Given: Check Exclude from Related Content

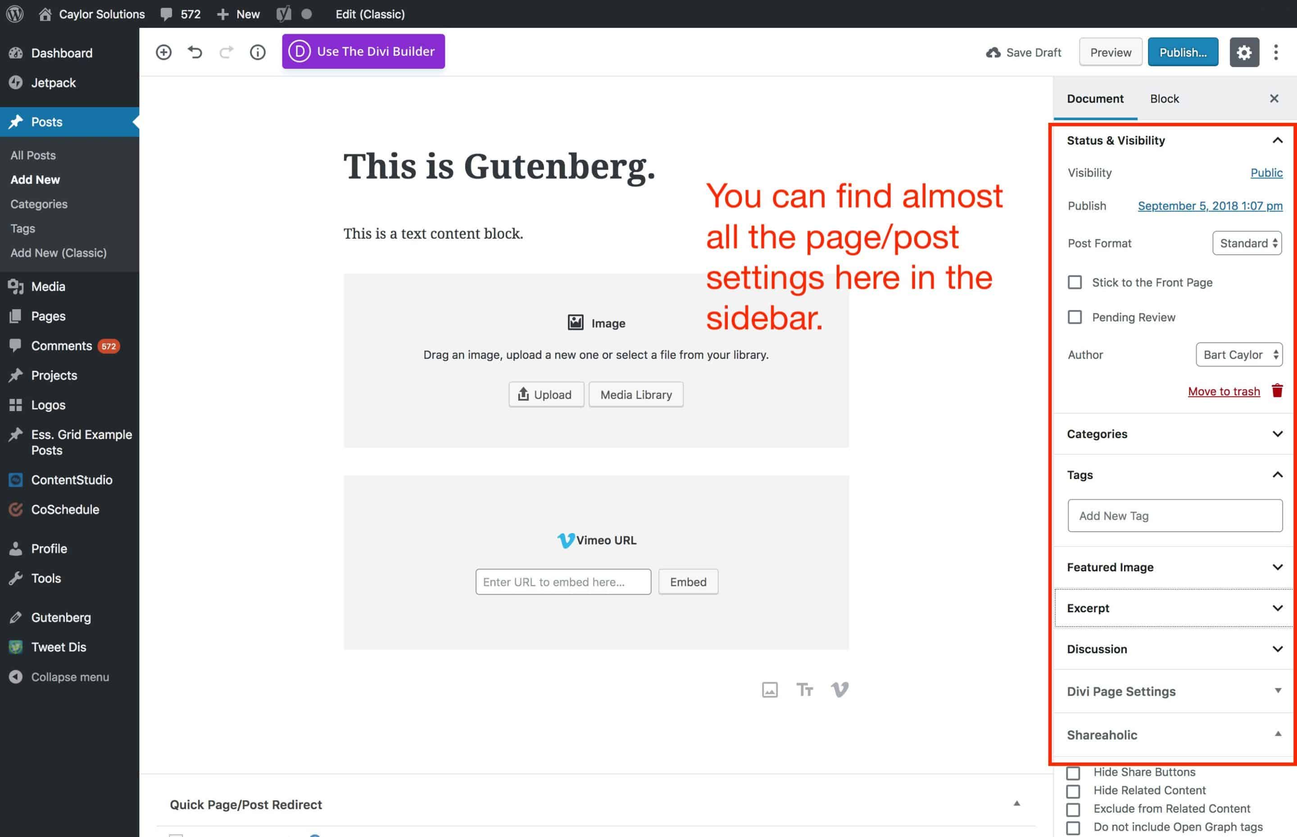Looking at the screenshot, I should pyautogui.click(x=1072, y=809).
